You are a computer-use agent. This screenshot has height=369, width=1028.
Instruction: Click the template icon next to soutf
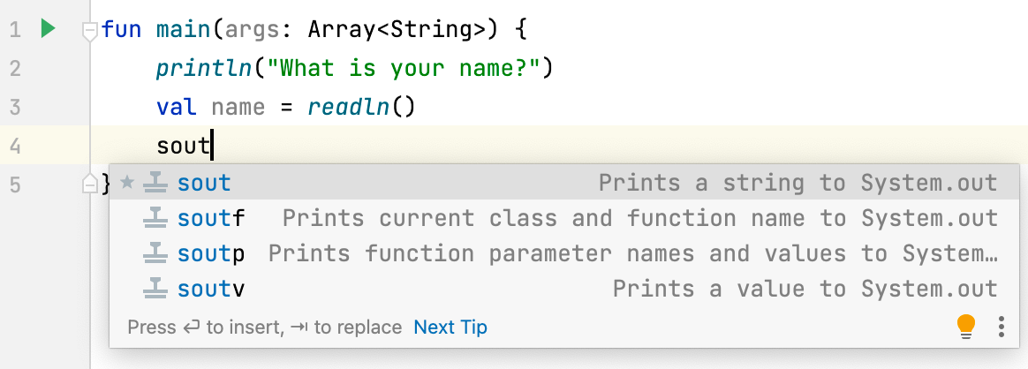(x=154, y=217)
